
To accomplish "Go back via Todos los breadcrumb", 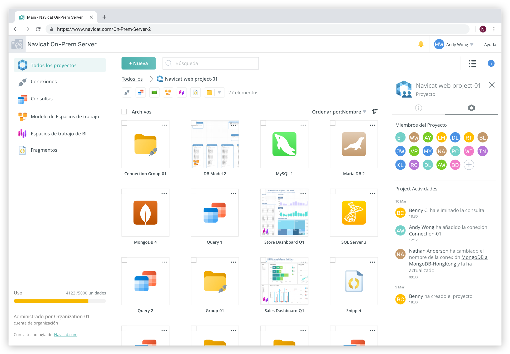I will tap(132, 79).
